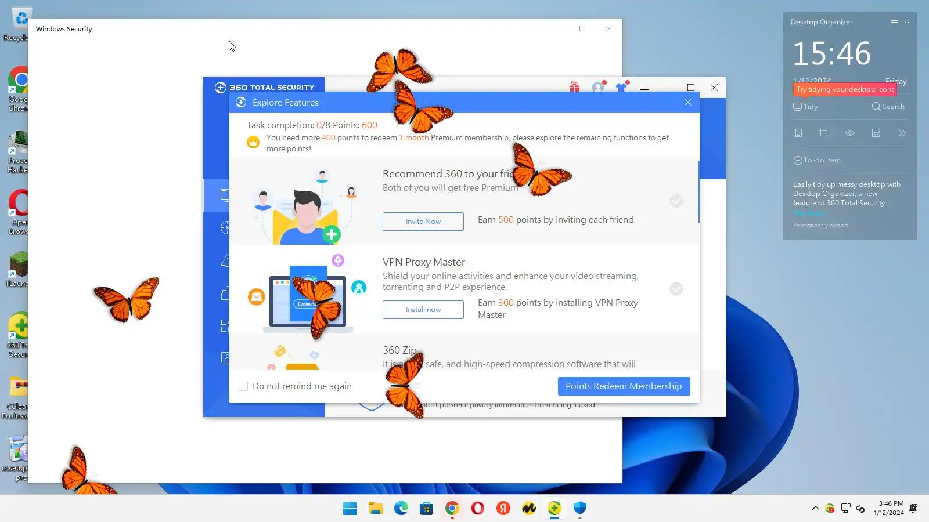This screenshot has width=929, height=522.
Task: Switch to 360 Total Security on taskbar
Action: (x=554, y=509)
